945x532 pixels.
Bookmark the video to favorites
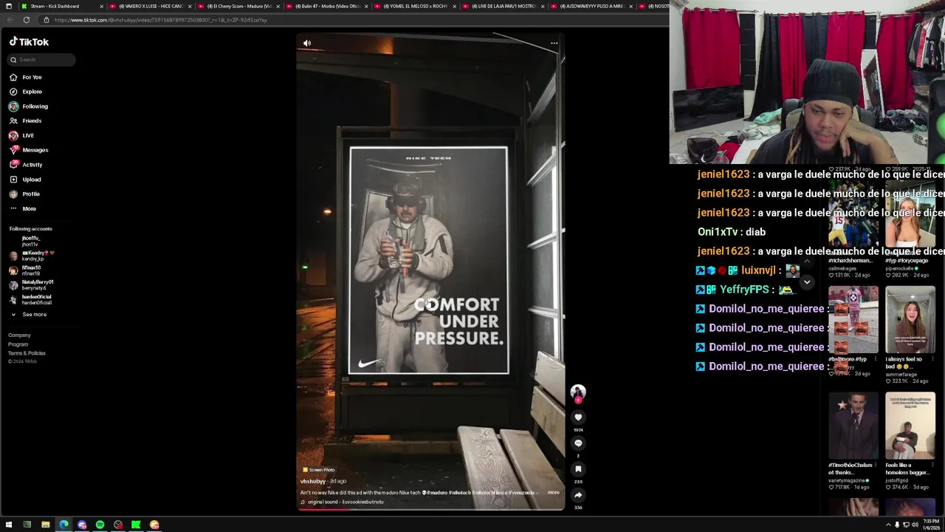coord(578,469)
